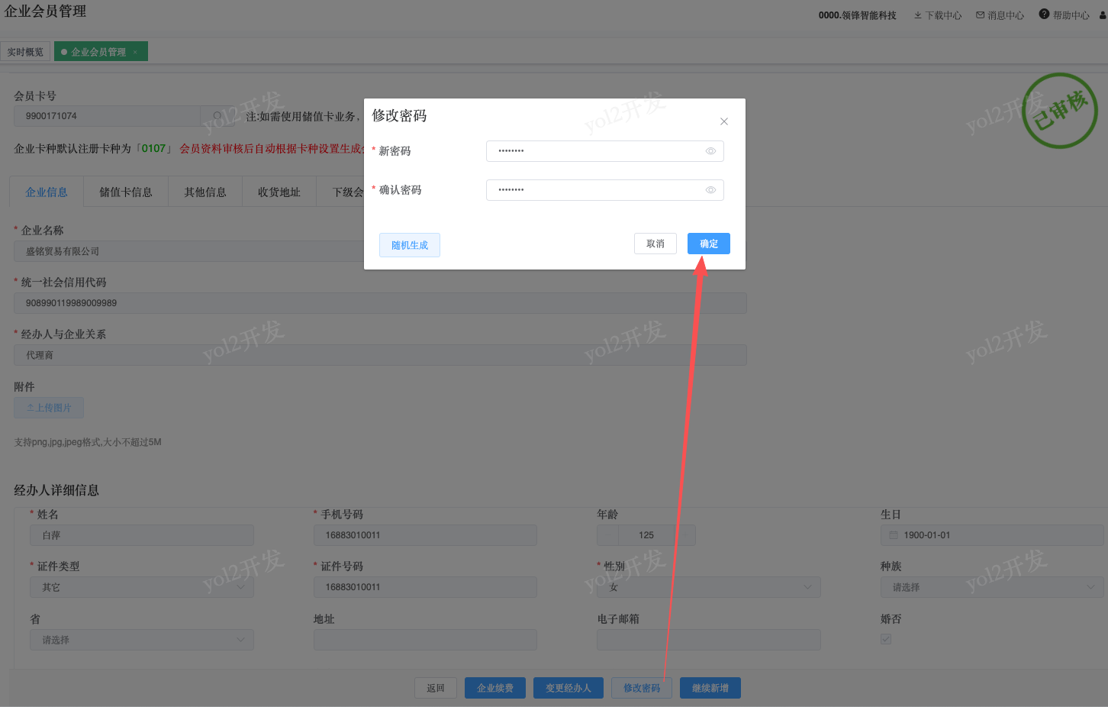Click the 上传图片 upload button

click(x=49, y=408)
